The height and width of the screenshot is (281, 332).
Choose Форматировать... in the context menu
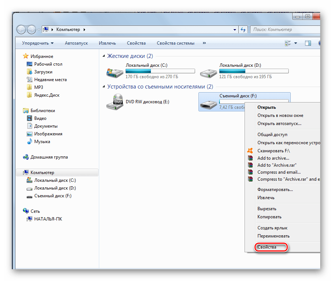pyautogui.click(x=275, y=190)
